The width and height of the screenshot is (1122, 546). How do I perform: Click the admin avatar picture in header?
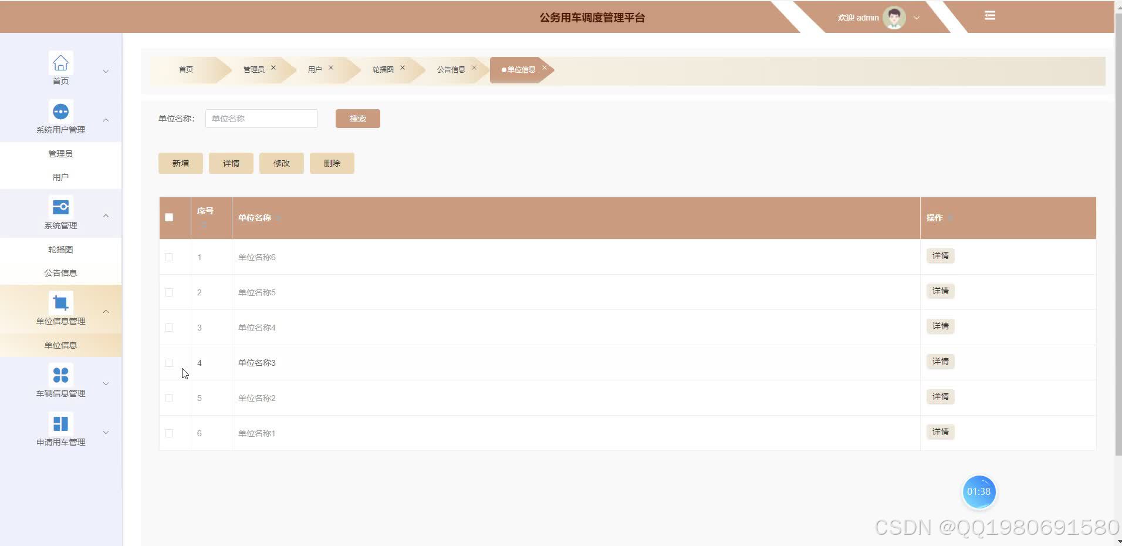[x=893, y=17]
